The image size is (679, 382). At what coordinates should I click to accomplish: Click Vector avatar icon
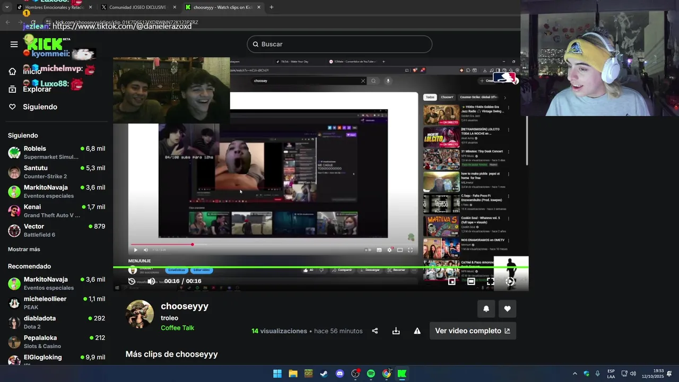[x=14, y=230]
